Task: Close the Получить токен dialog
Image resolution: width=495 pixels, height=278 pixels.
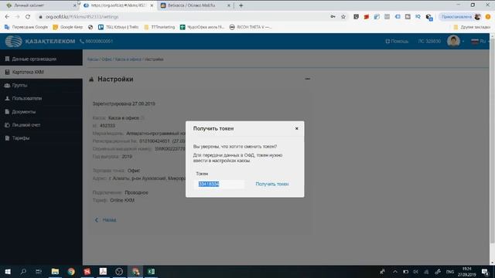Action: click(x=296, y=129)
